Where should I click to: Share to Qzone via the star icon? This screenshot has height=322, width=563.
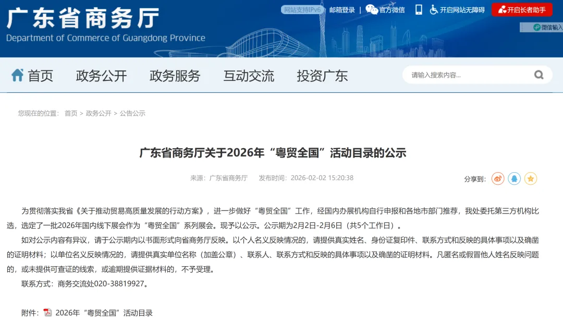click(x=531, y=178)
